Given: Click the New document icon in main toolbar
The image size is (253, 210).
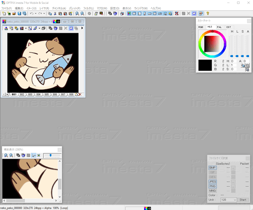Looking at the screenshot, I should tap(4, 14).
